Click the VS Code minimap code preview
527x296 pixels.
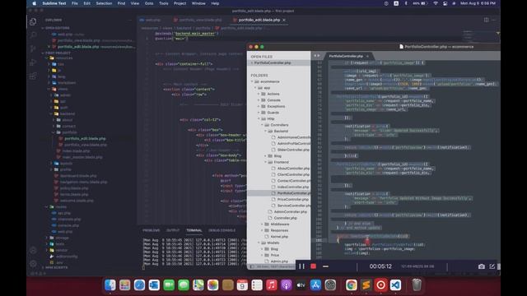472,35
